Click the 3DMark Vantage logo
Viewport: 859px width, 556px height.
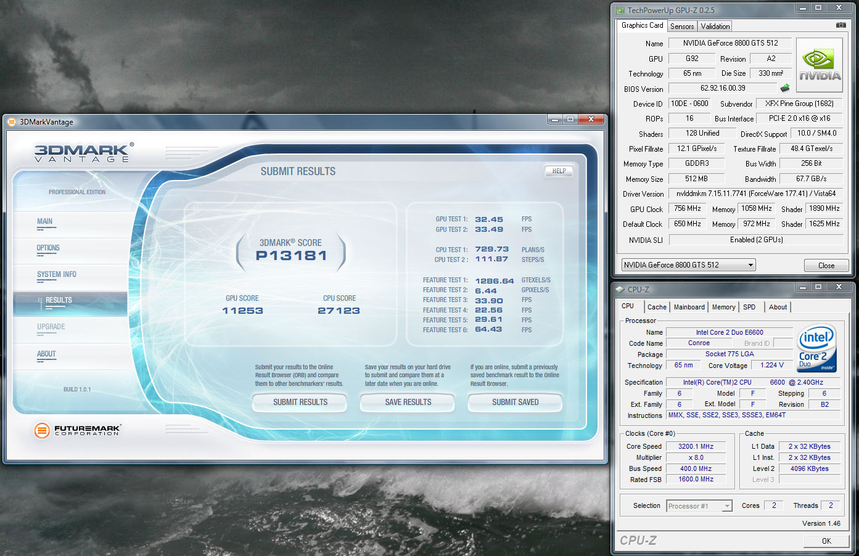84,152
